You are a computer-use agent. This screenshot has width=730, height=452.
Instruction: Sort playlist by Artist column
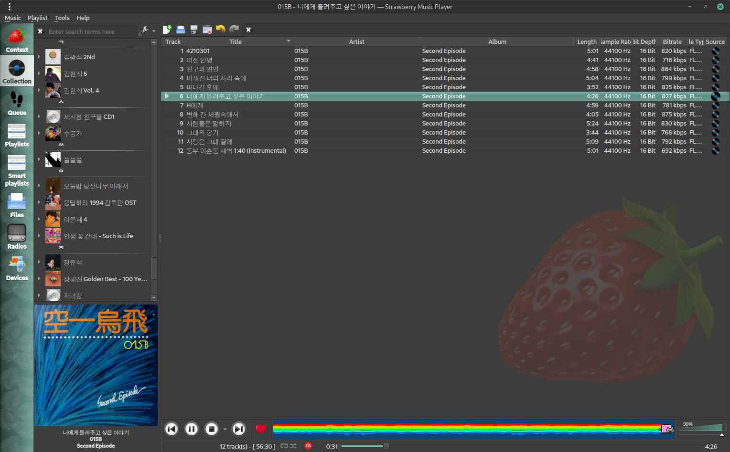click(356, 42)
